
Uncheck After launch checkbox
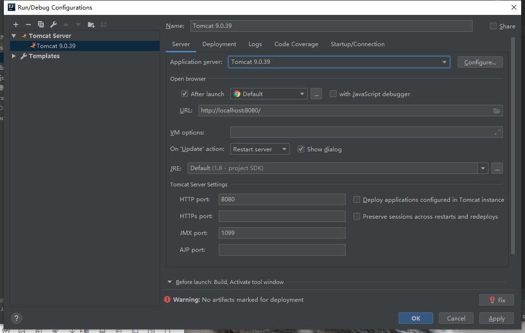[x=185, y=94]
